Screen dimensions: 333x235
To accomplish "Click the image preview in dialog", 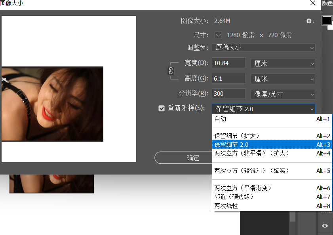I will 69,89.
